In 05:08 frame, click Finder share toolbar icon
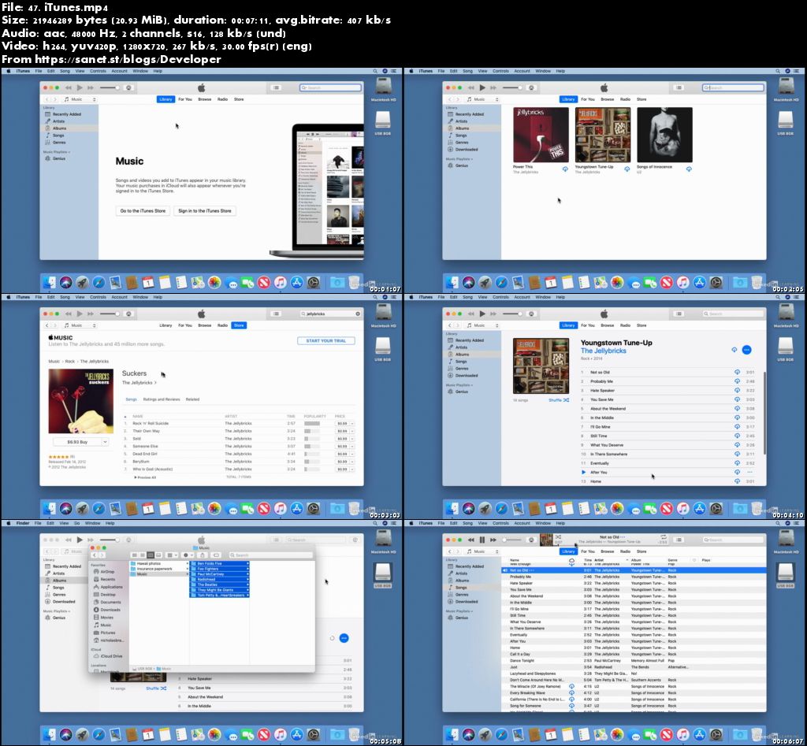Viewport: 807px width, 746px height. pos(203,555)
